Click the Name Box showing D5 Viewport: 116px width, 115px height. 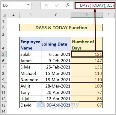coord(16,5)
